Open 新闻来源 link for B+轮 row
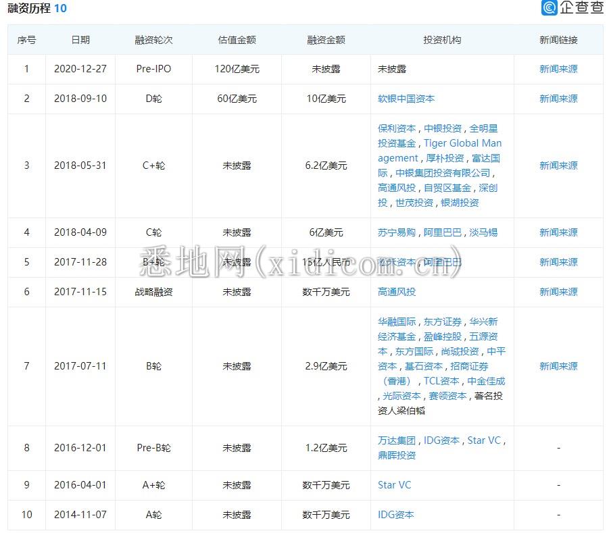609x533 pixels. 558,262
